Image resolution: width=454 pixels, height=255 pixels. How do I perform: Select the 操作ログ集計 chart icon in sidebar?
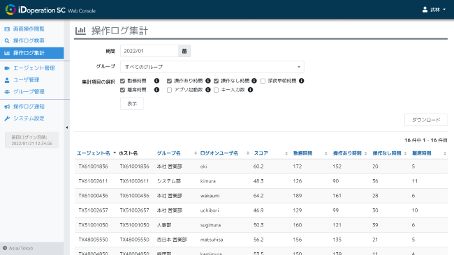(x=7, y=53)
